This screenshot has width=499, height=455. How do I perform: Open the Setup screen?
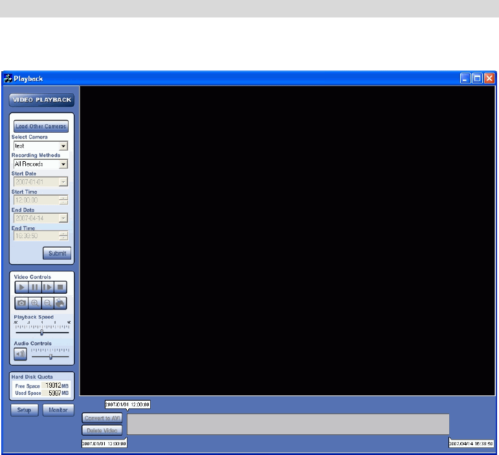[x=24, y=410]
